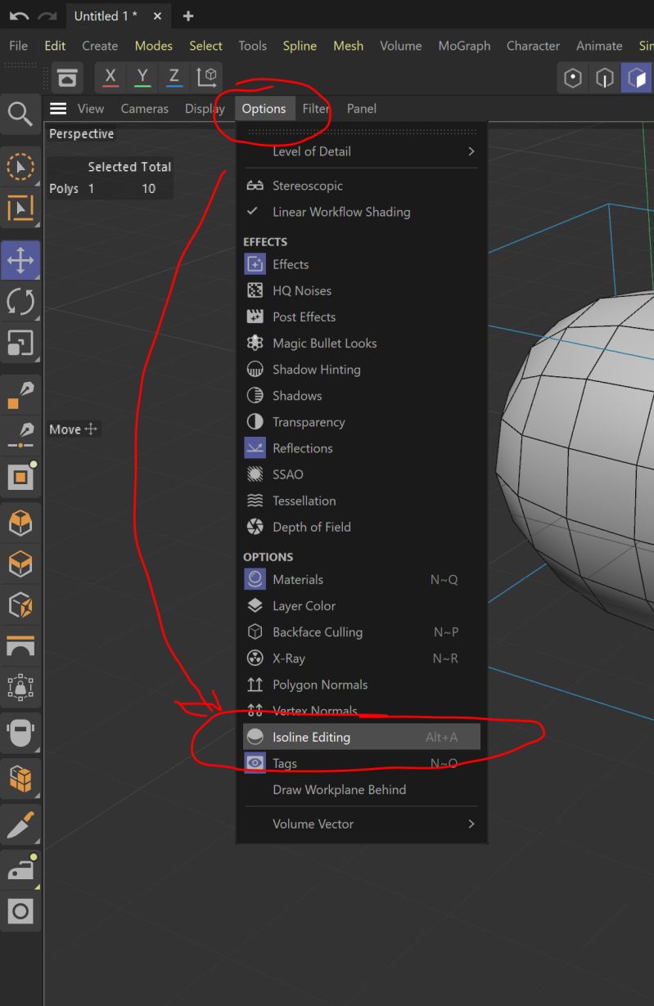Open a new document tab with plus
The image size is (654, 1006).
coord(188,16)
